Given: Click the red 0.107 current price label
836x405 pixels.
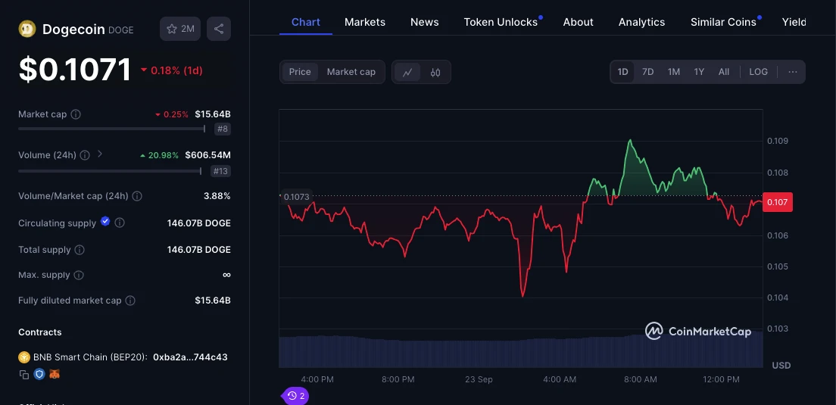Looking at the screenshot, I should click(778, 202).
